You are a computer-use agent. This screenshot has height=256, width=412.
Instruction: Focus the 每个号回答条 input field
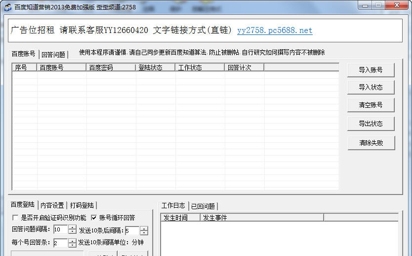(x=61, y=243)
